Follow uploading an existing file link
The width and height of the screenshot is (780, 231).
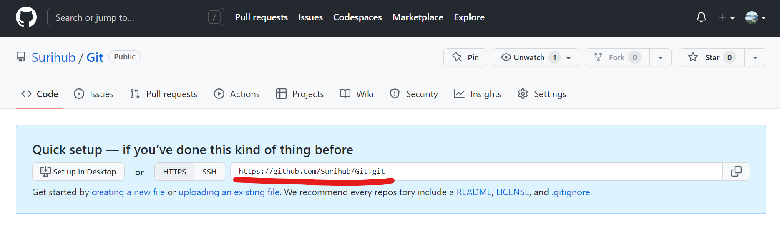[x=229, y=192]
